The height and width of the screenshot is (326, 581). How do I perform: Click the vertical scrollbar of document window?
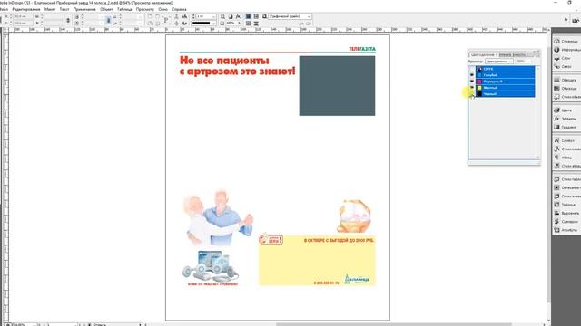[549, 176]
